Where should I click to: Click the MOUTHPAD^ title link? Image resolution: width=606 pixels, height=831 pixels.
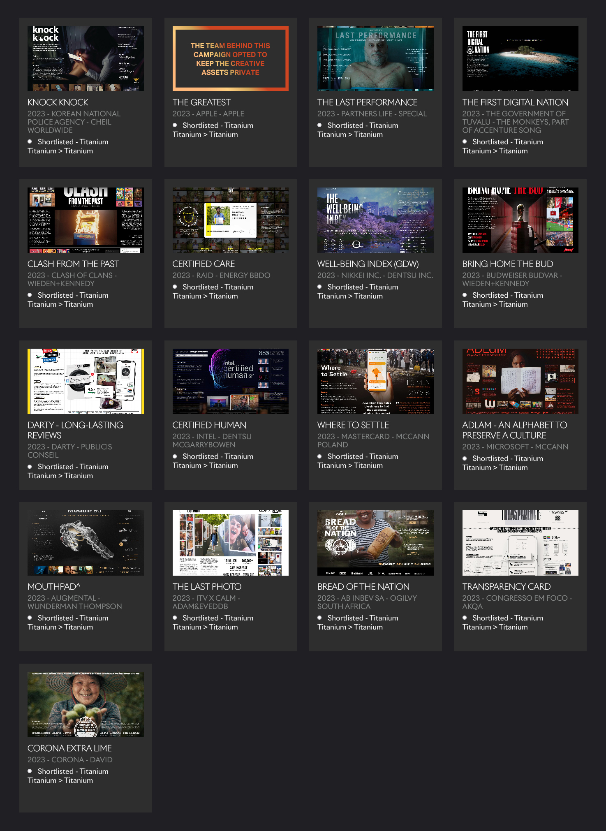(x=54, y=587)
